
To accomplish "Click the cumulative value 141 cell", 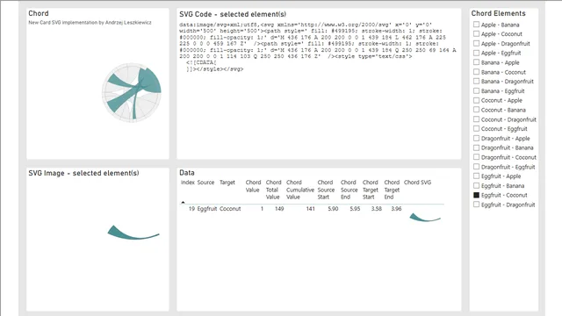I will pos(310,209).
